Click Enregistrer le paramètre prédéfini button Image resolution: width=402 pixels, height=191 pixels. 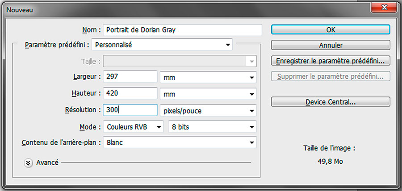[x=331, y=61]
